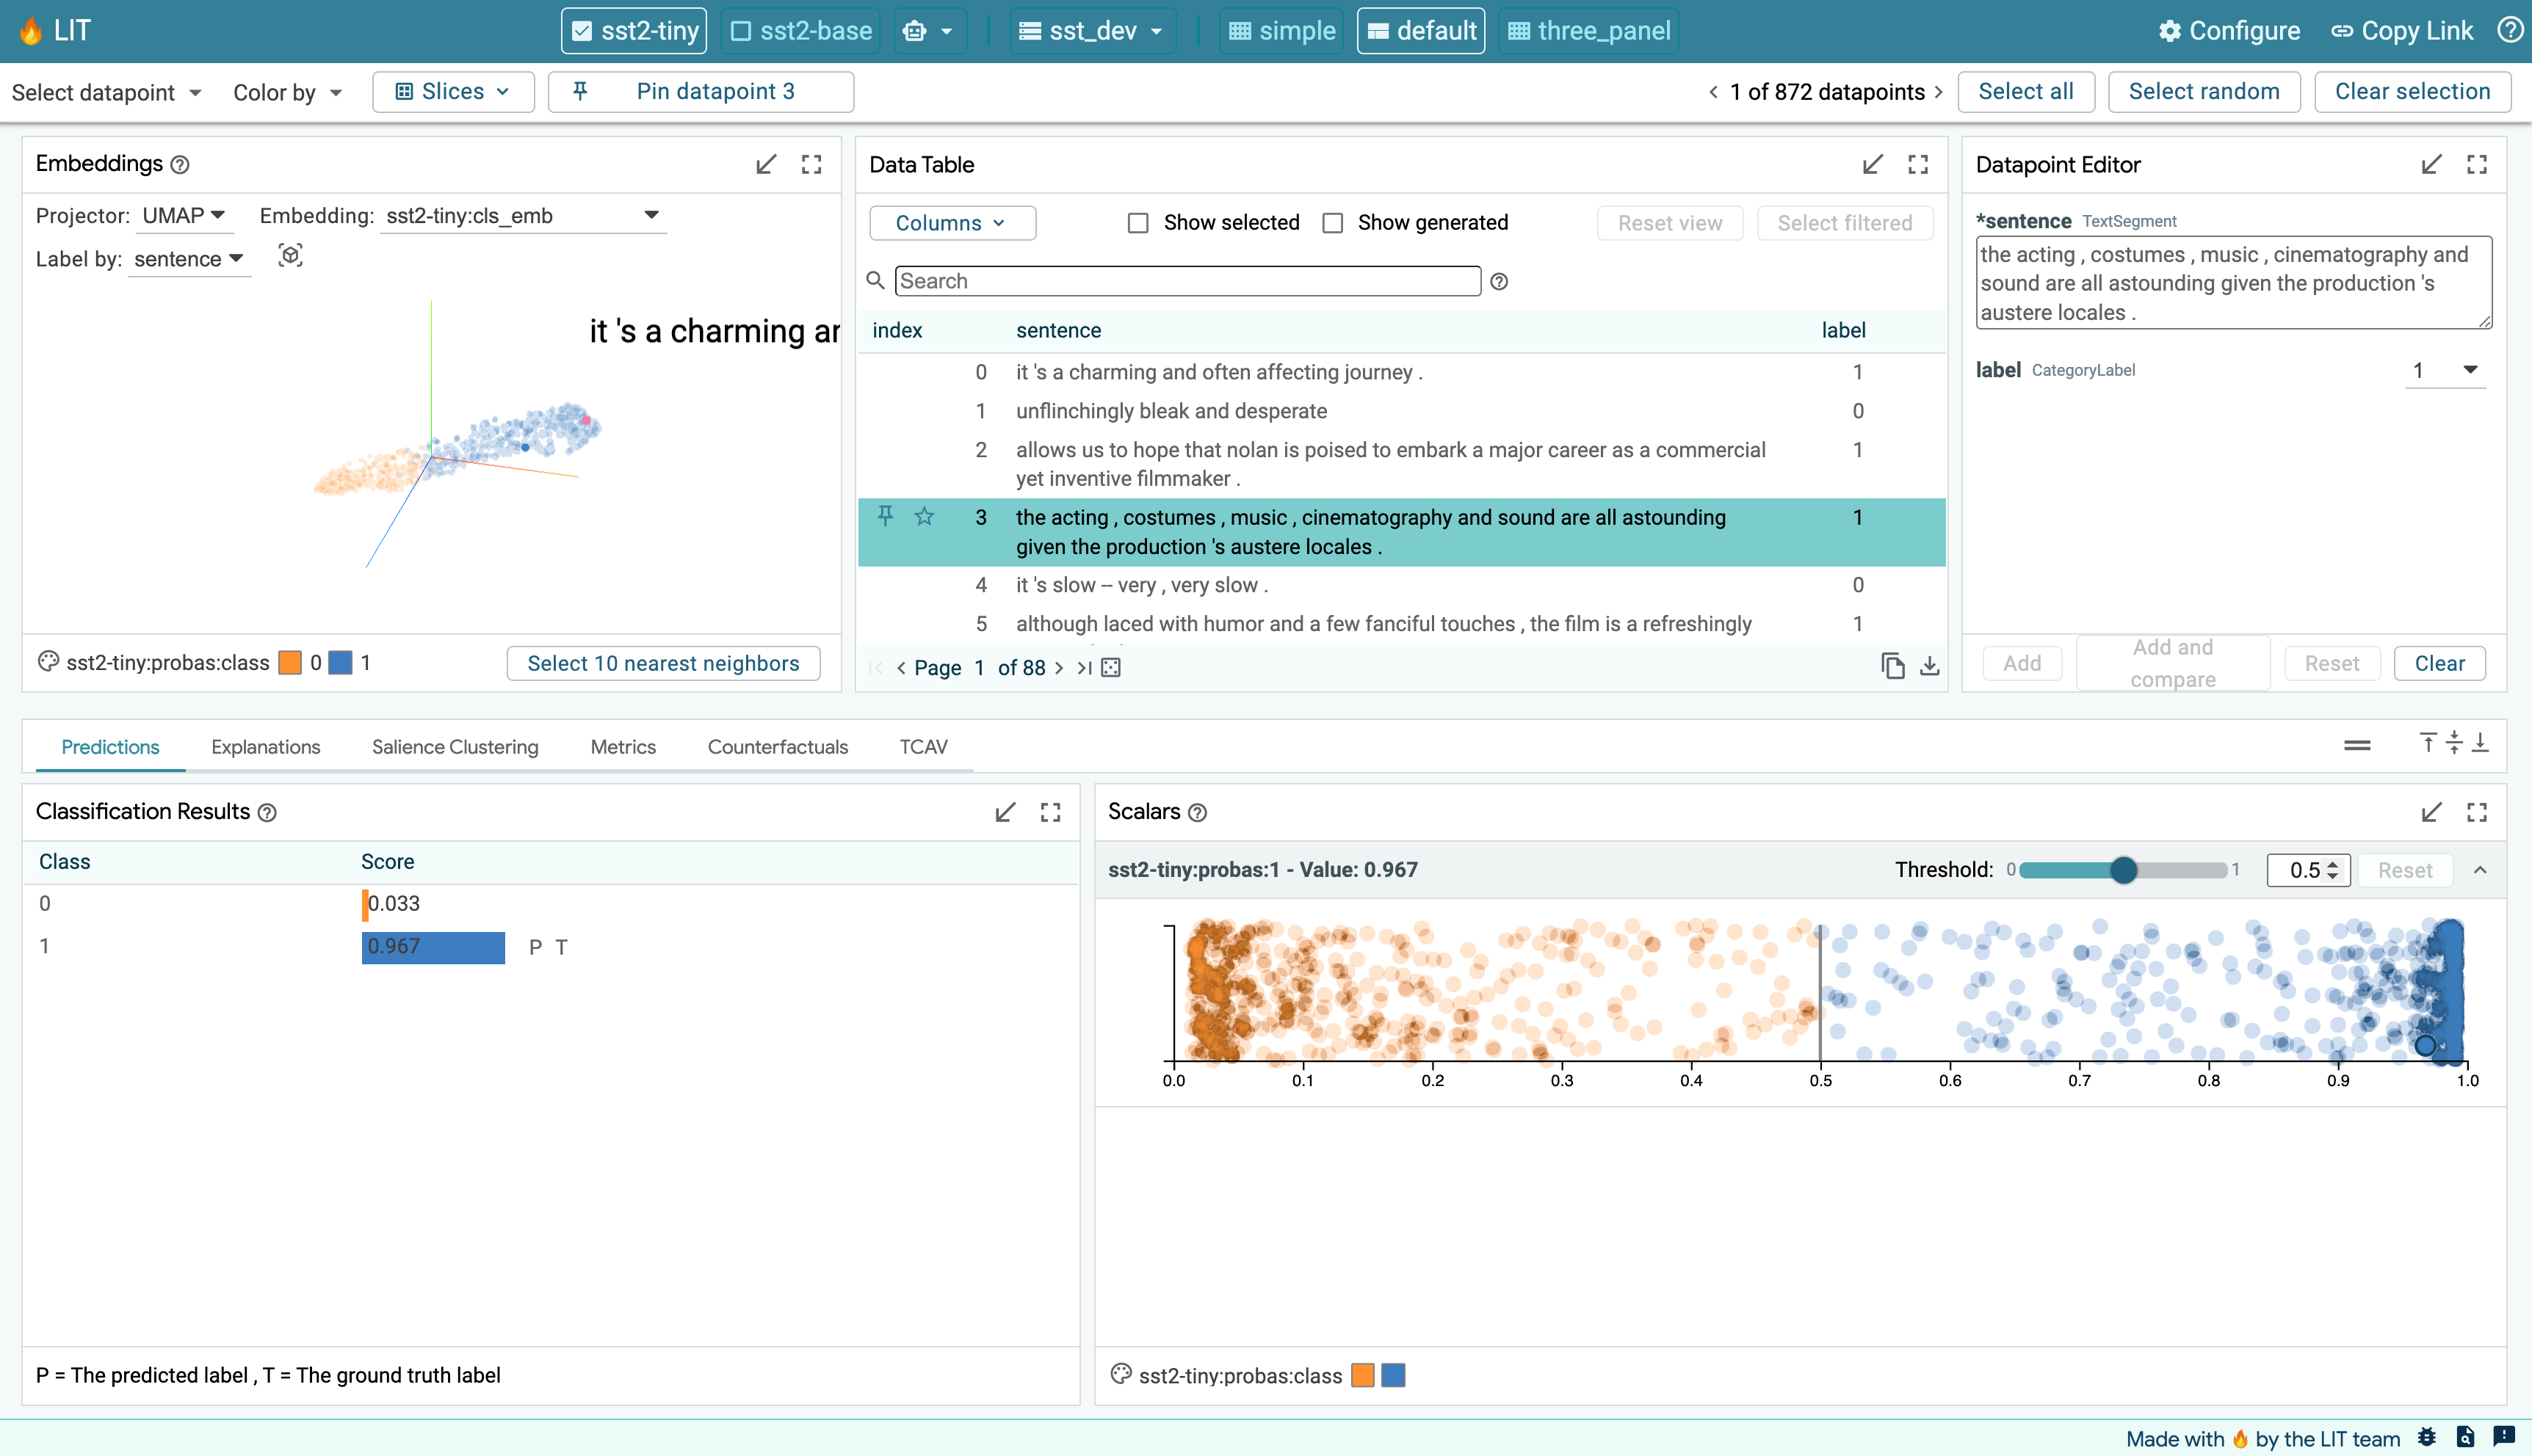Click the Select random button
The height and width of the screenshot is (1456, 2532).
pos(2203,90)
